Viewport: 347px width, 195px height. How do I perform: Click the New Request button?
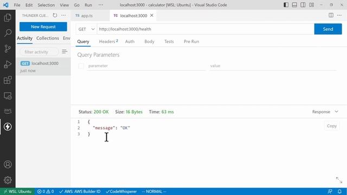click(43, 27)
